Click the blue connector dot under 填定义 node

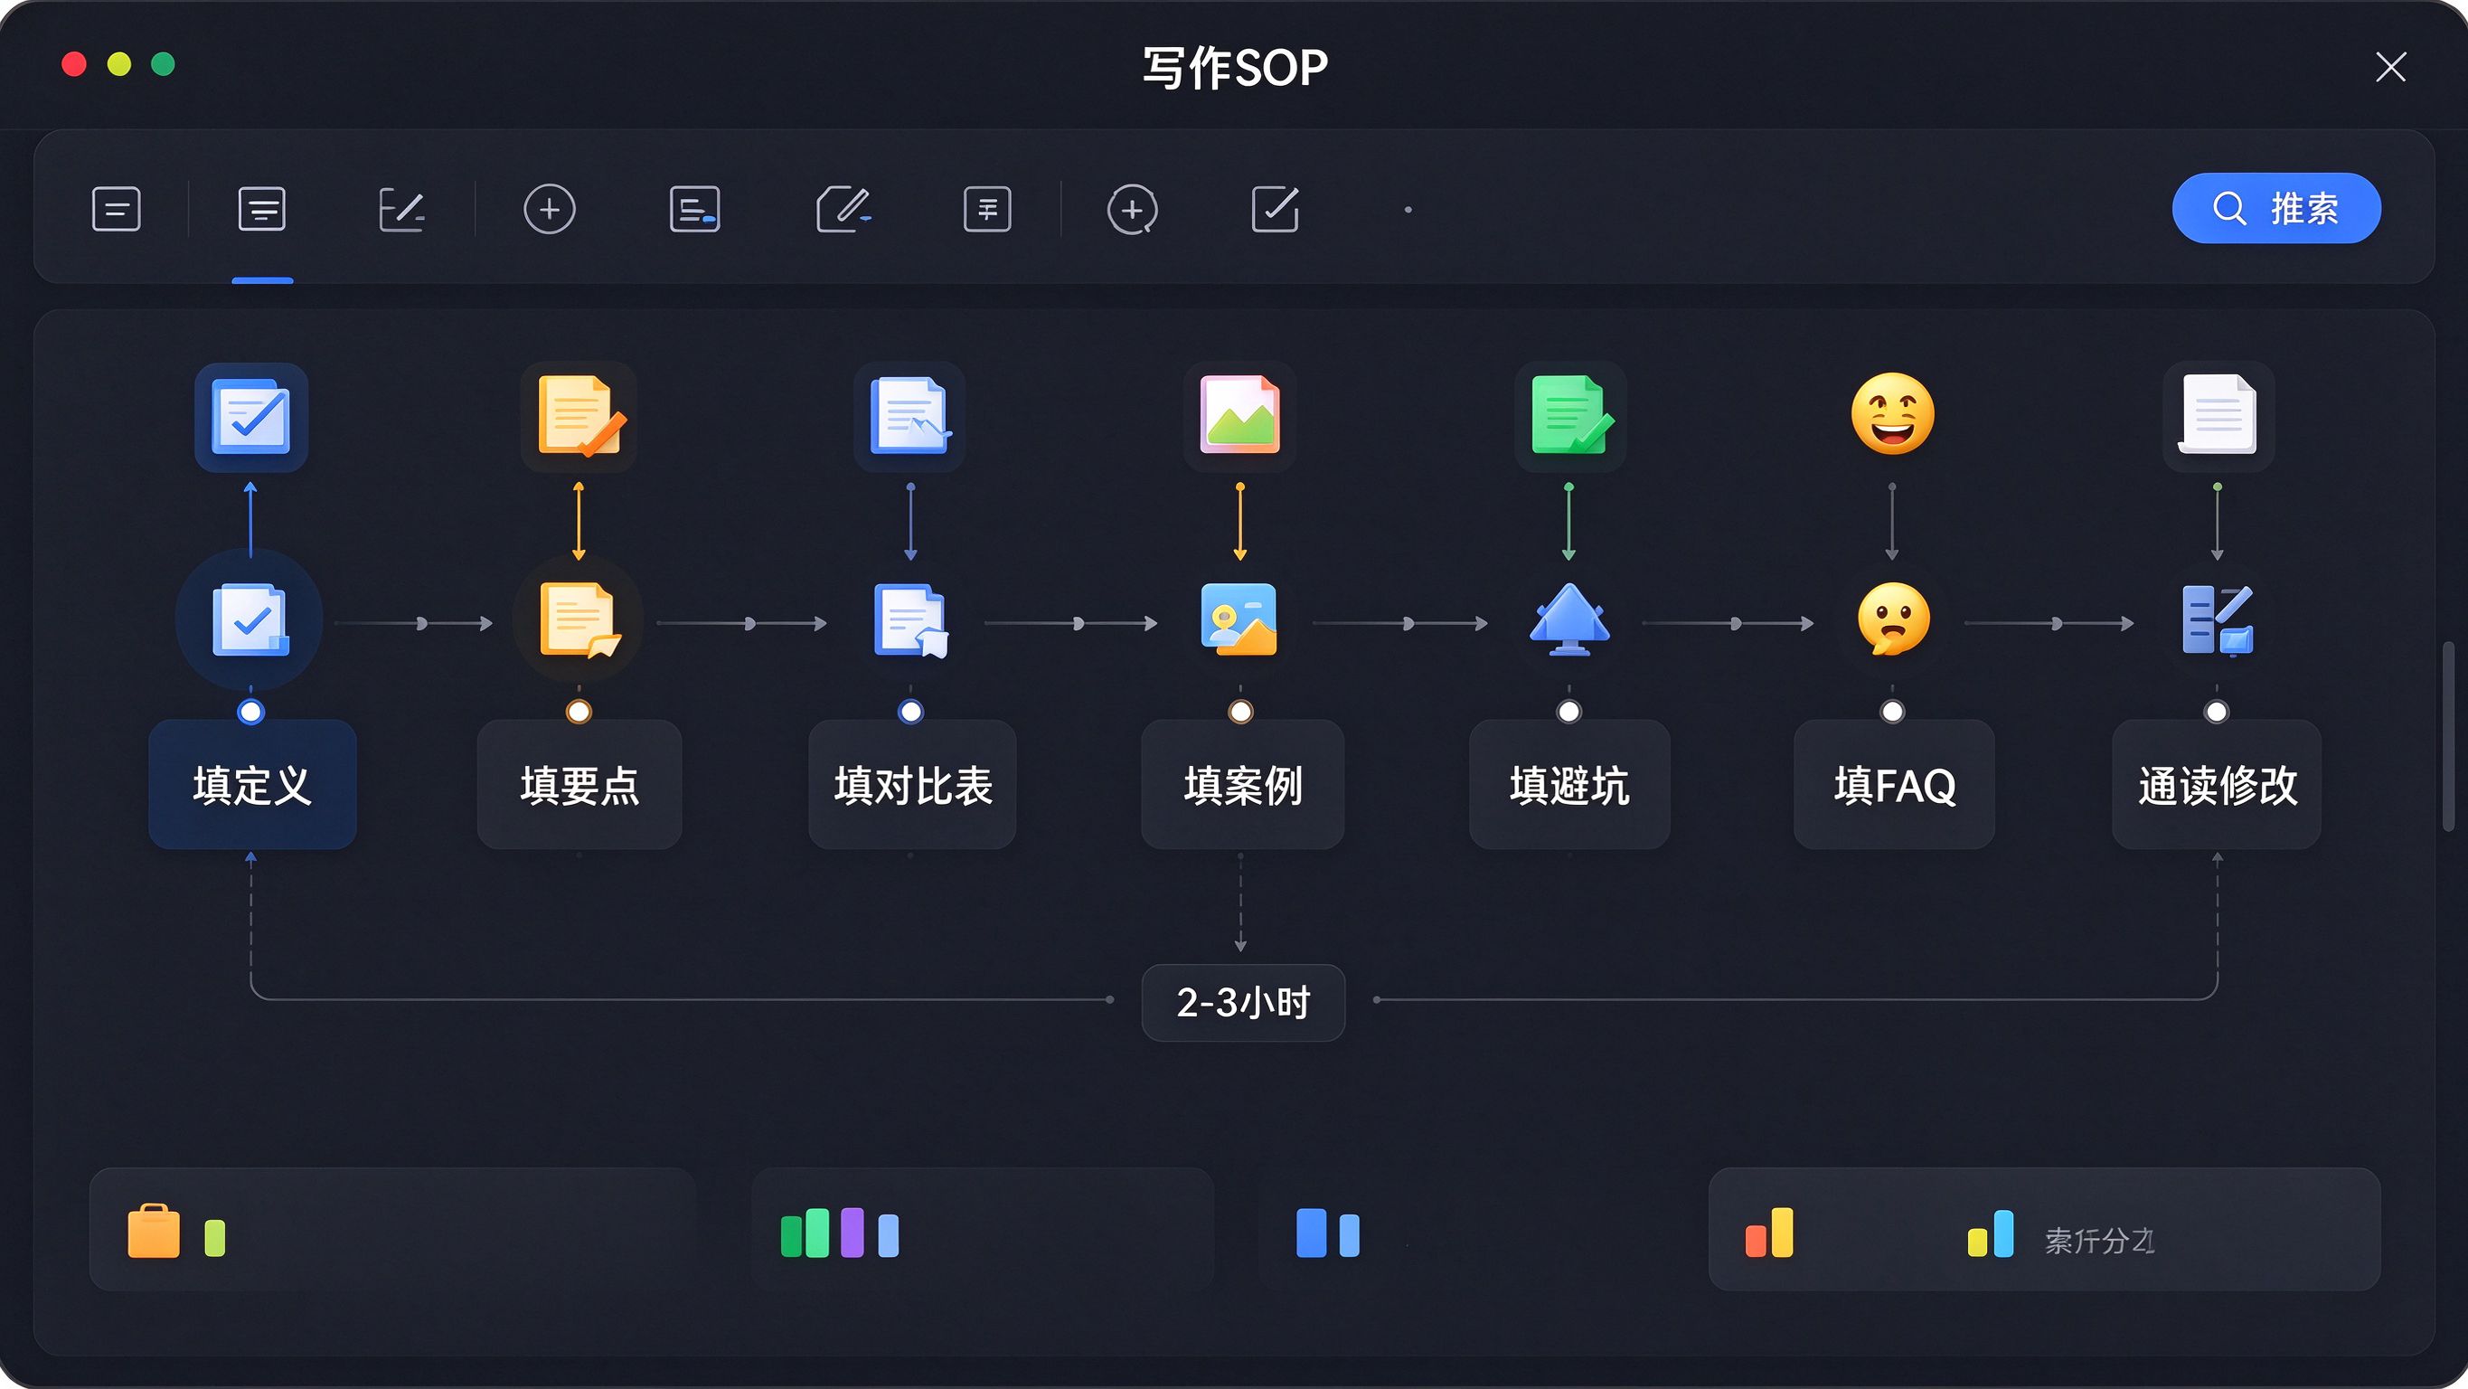click(x=251, y=713)
